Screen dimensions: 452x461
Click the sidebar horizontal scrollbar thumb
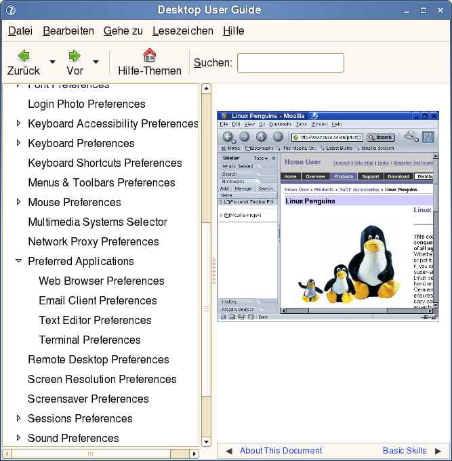(91, 454)
